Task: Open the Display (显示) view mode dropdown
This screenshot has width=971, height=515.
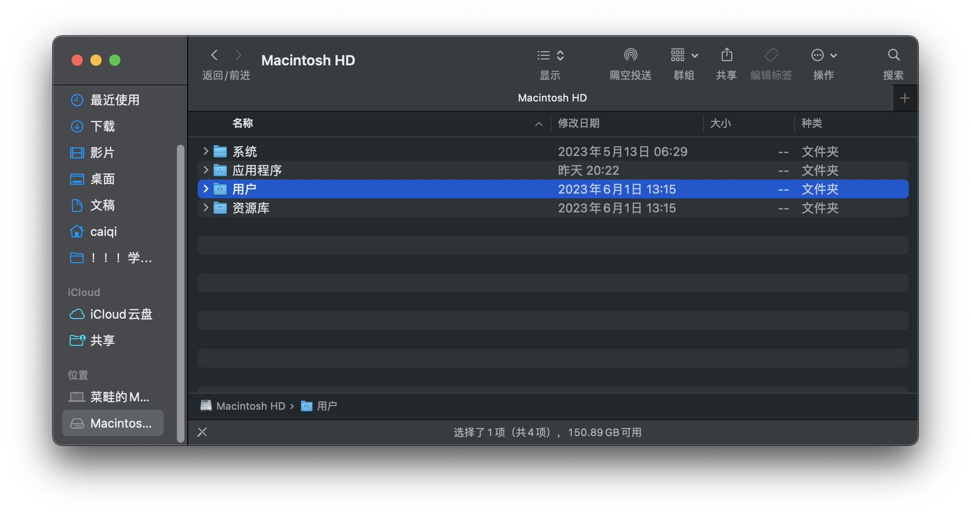Action: [550, 55]
